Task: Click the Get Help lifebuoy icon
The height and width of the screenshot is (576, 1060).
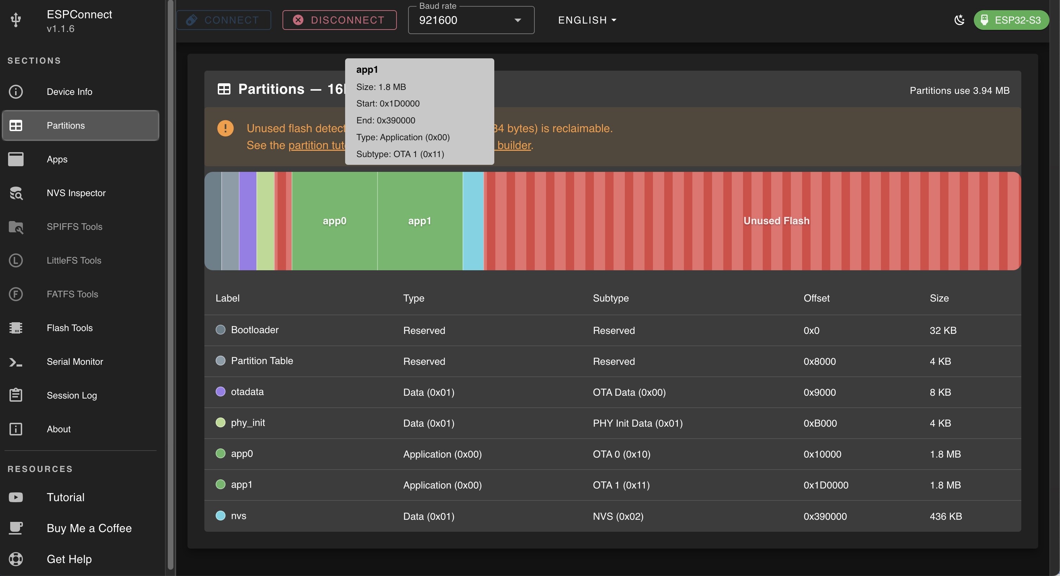Action: pos(15,559)
